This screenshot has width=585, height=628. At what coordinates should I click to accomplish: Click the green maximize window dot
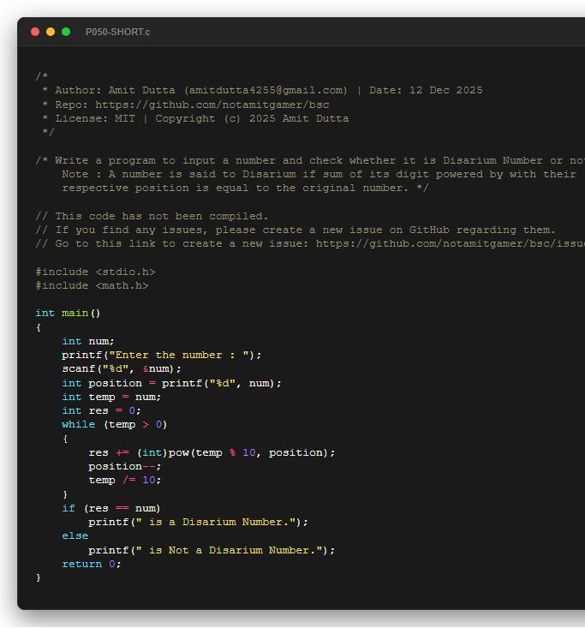coord(66,32)
